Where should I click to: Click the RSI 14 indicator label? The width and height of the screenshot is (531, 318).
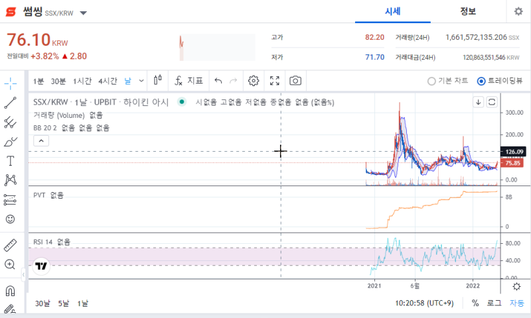coord(42,242)
